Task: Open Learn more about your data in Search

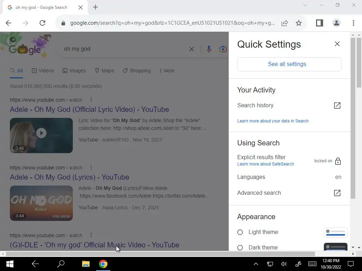Action: pos(273,121)
